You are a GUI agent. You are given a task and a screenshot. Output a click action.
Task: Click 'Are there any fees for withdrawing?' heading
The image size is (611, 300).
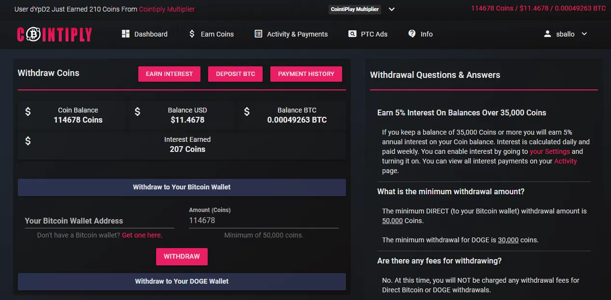pos(439,261)
